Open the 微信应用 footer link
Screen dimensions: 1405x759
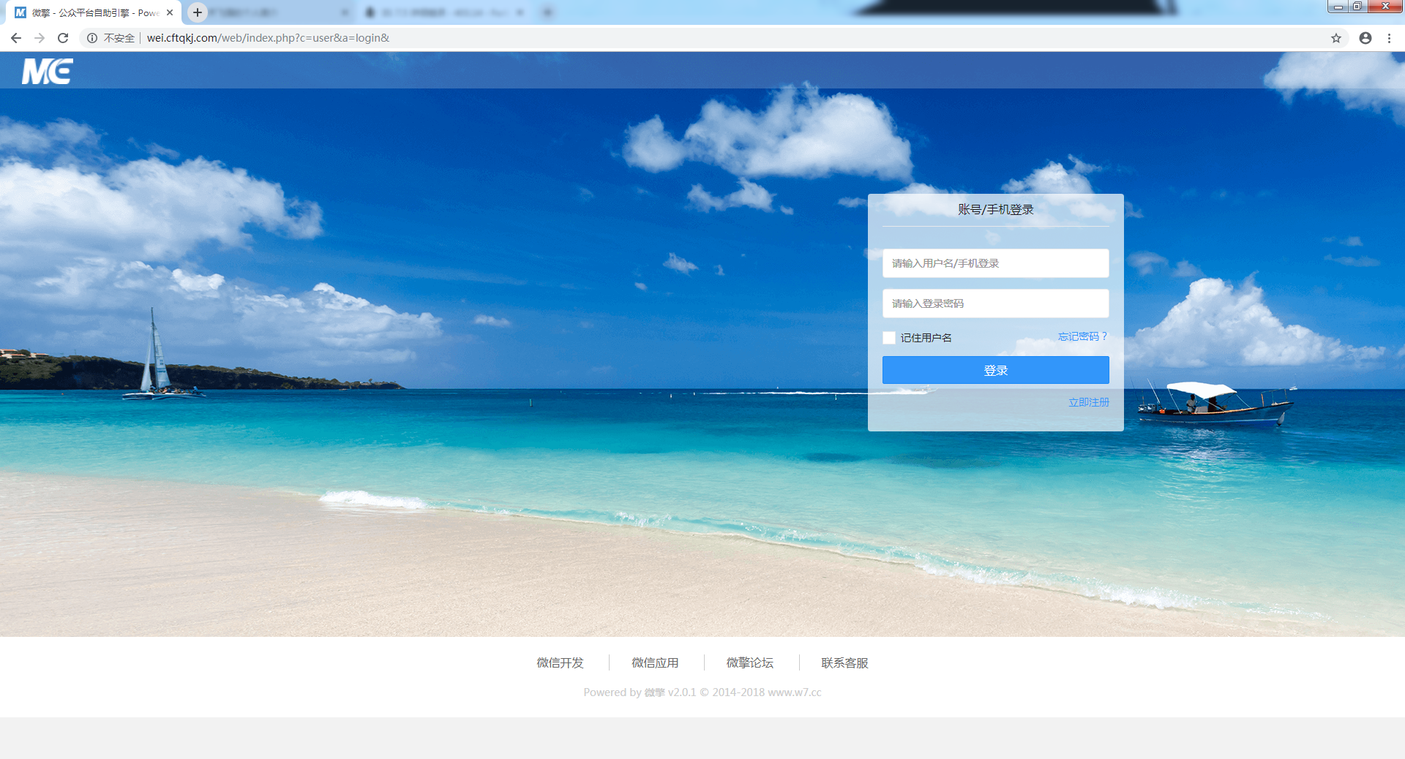(655, 662)
